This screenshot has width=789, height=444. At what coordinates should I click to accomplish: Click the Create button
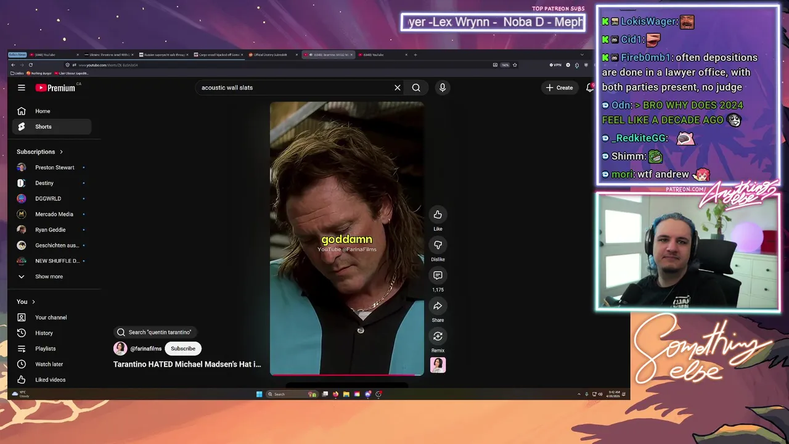pyautogui.click(x=559, y=88)
